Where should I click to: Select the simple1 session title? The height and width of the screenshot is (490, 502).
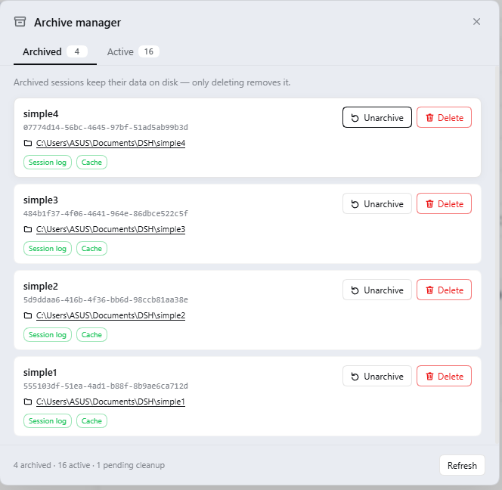[40, 373]
